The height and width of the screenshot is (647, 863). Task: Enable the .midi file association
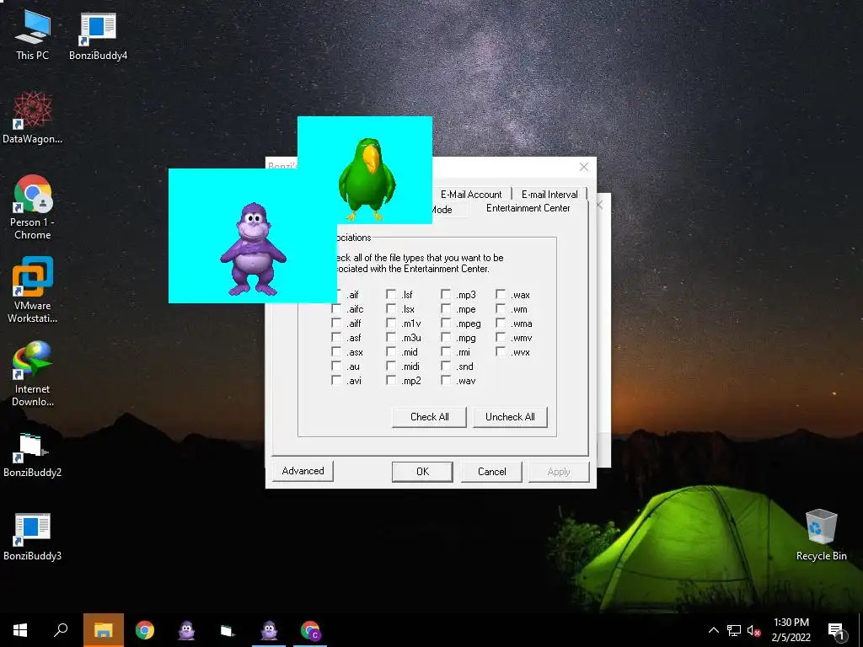391,366
